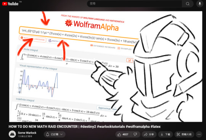Open the #warlocktutorials hashtag link

[111, 127]
